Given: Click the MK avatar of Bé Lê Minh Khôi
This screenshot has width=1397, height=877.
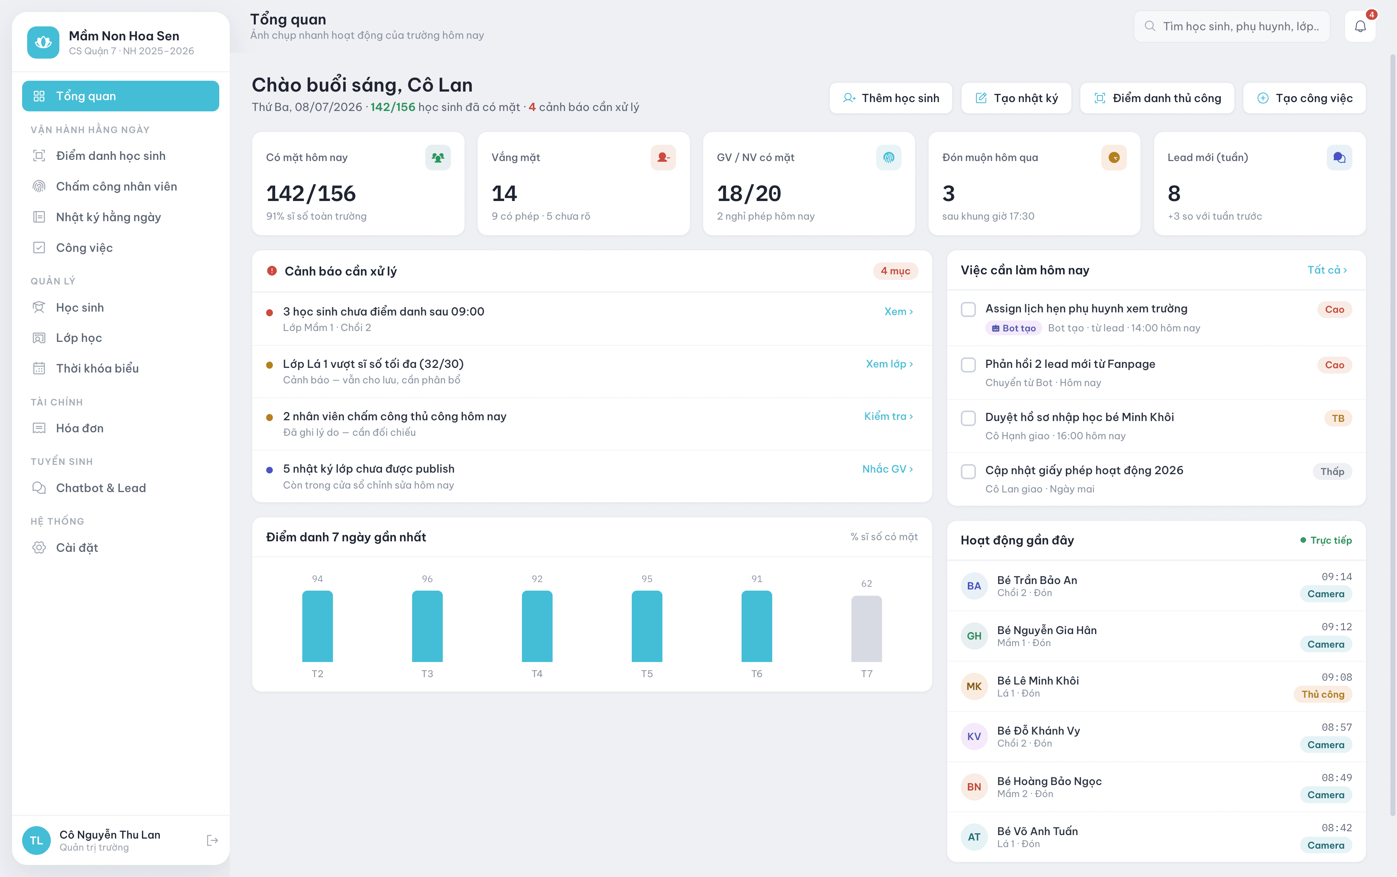Looking at the screenshot, I should coord(974,686).
